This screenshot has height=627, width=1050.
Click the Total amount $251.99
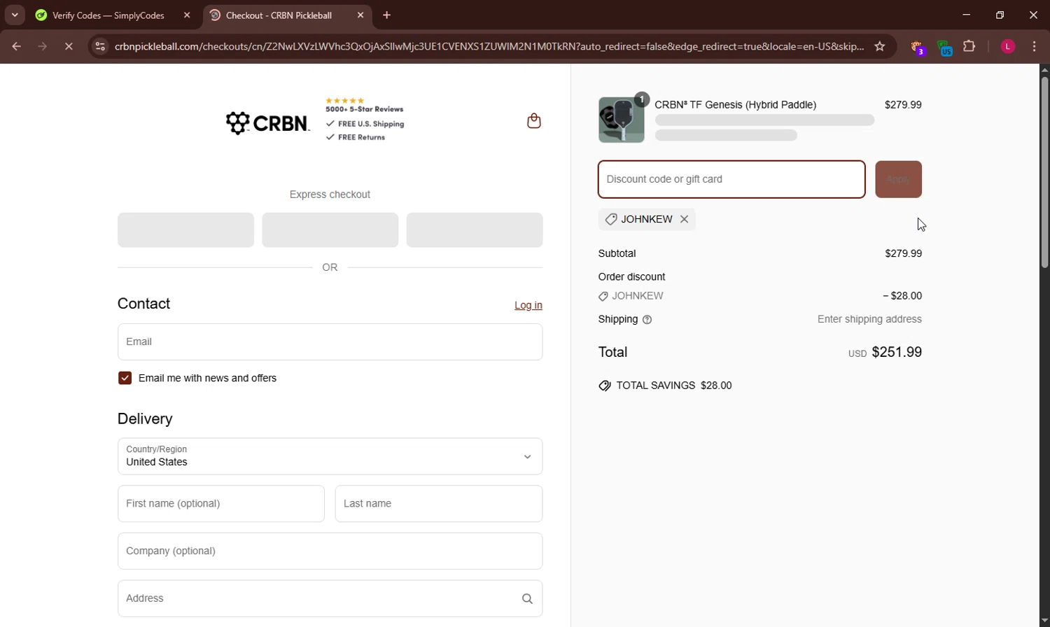(897, 352)
